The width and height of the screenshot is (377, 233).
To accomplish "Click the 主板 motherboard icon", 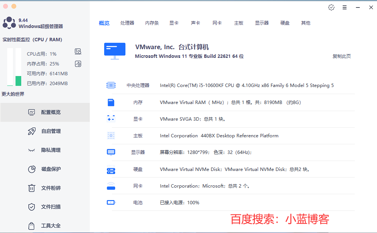I will [111, 135].
